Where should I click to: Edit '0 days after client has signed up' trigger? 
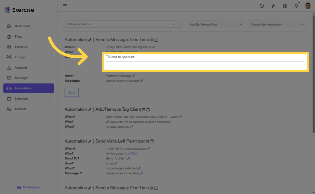click(x=154, y=47)
